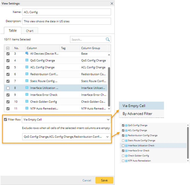This screenshot has height=185, width=190.
Task: Uncheck Interface Error Check in dropdown list
Action: point(123,151)
